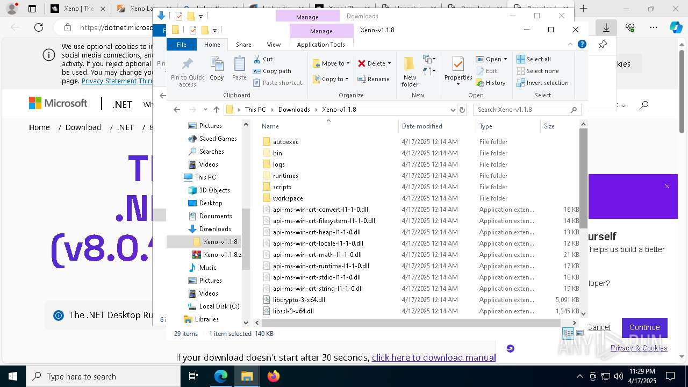688x387 pixels.
Task: Click Paste shortcut in ribbon
Action: pyautogui.click(x=277, y=83)
